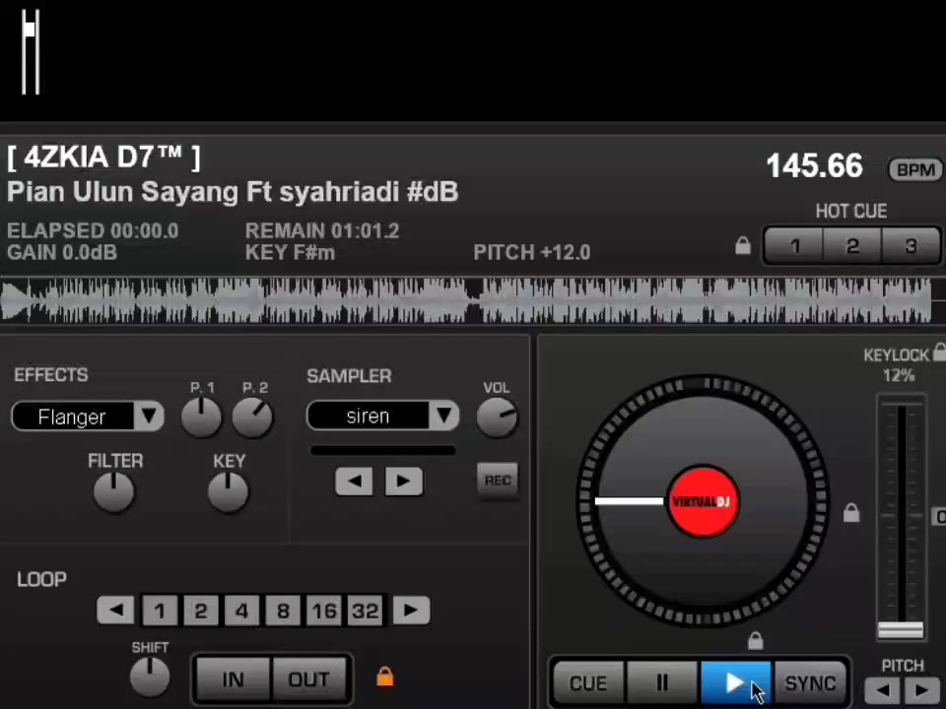Click the track title Pian Ulun Sayang
The width and height of the screenshot is (946, 709).
coord(233,192)
